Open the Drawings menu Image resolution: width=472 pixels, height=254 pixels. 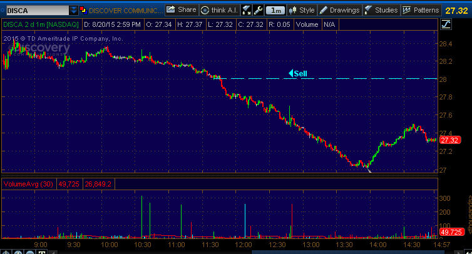[x=339, y=11]
